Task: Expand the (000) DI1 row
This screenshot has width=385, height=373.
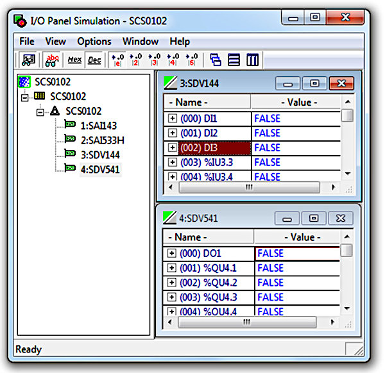Action: 173,119
